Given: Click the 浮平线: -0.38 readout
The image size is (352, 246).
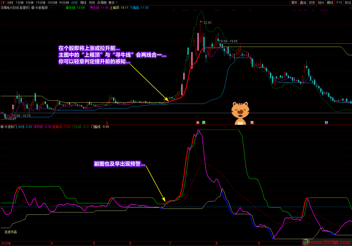Looking at the screenshot, I should (x=42, y=127).
